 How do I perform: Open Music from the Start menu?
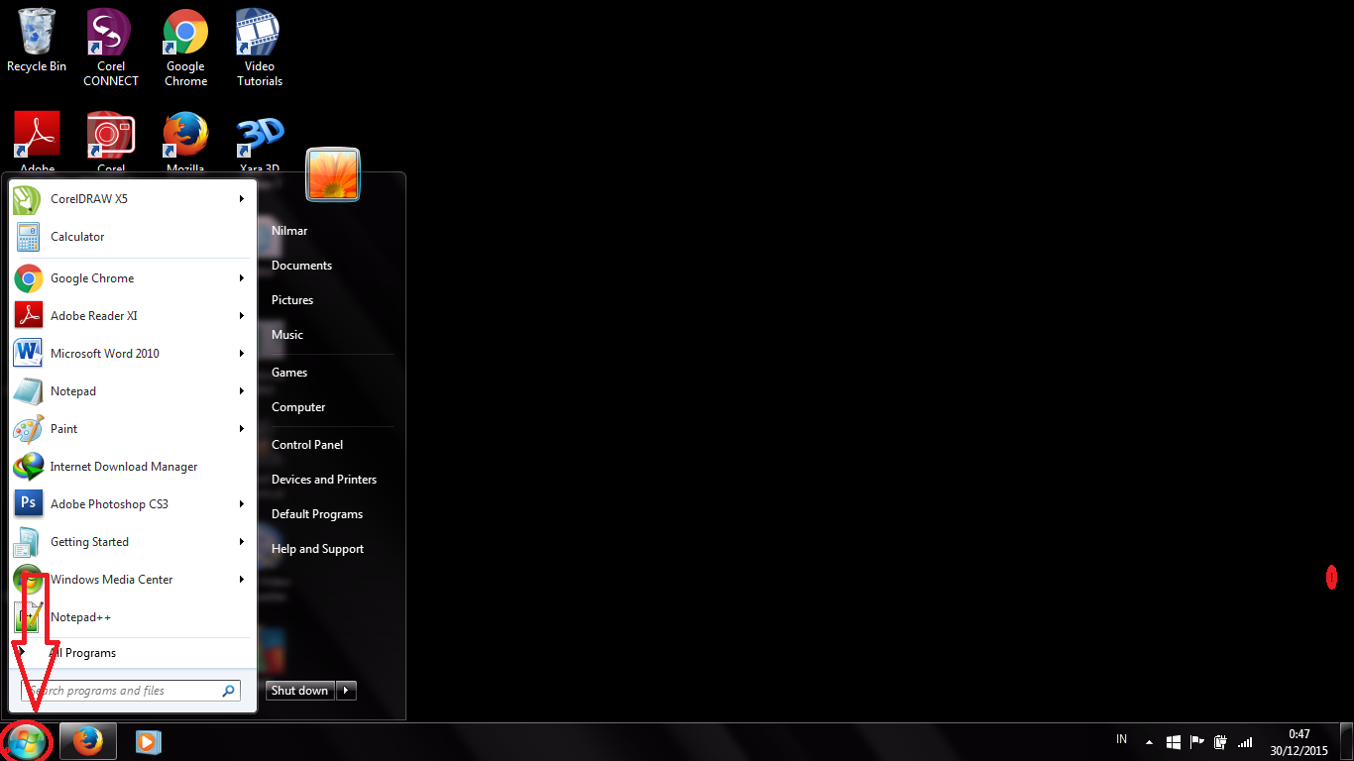[287, 335]
